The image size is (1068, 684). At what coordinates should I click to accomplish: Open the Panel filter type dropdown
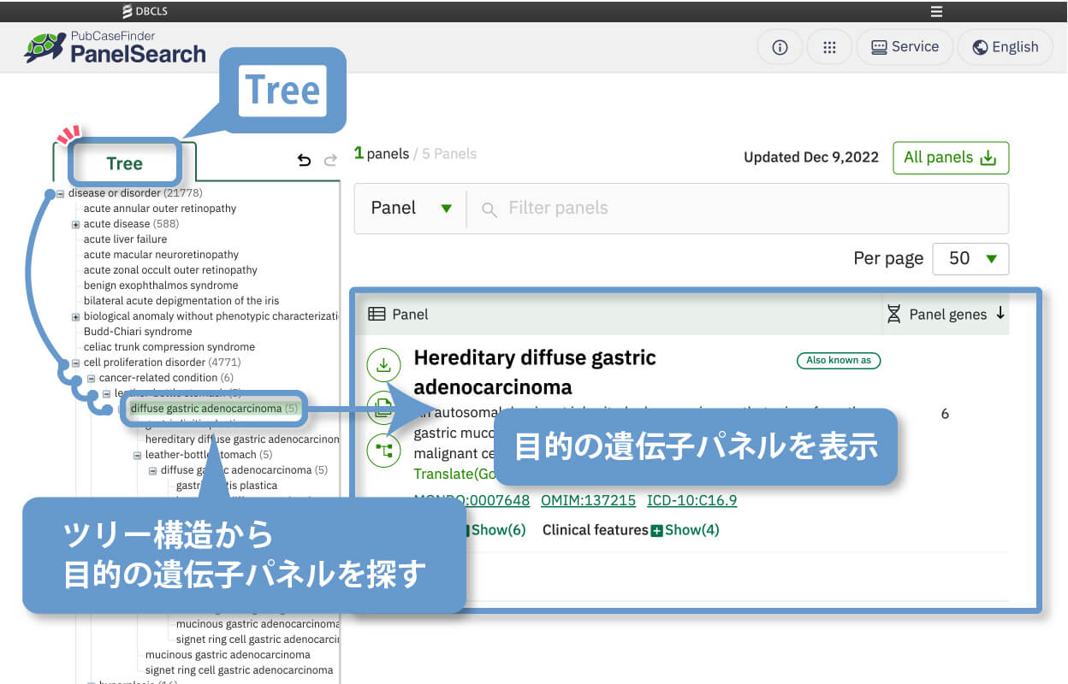[411, 208]
